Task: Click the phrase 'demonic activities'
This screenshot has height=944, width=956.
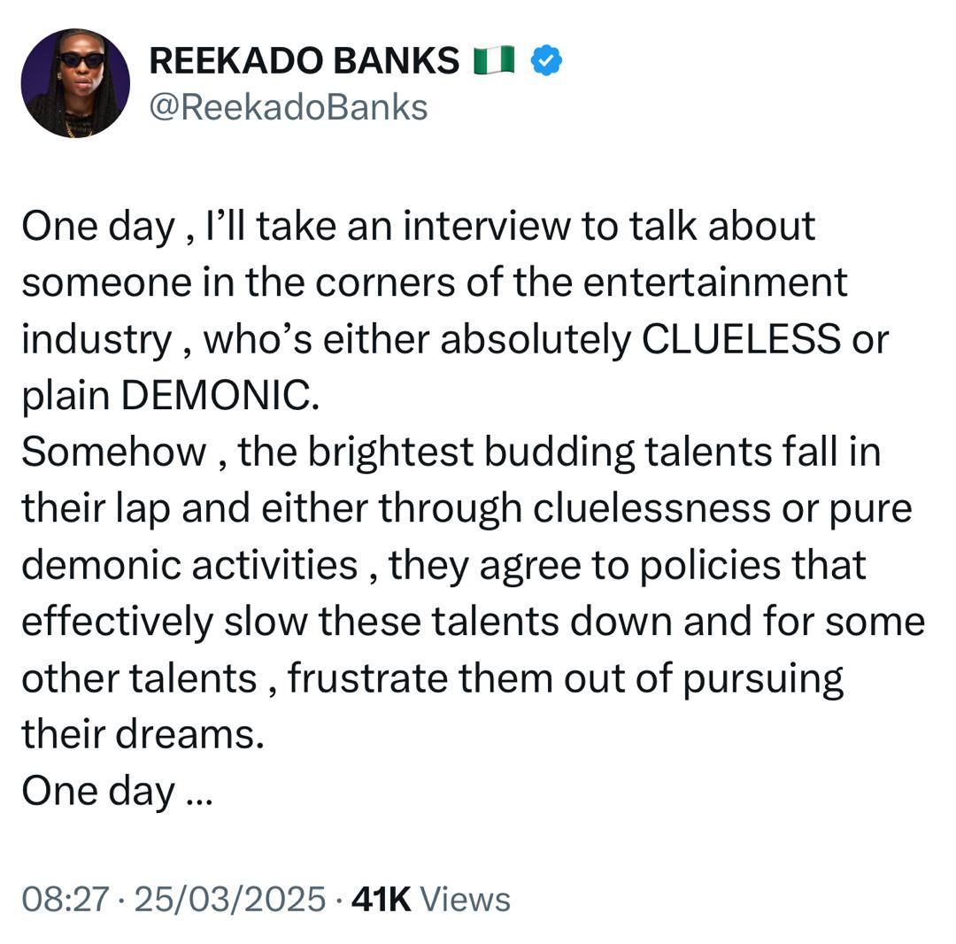Action: click(189, 565)
